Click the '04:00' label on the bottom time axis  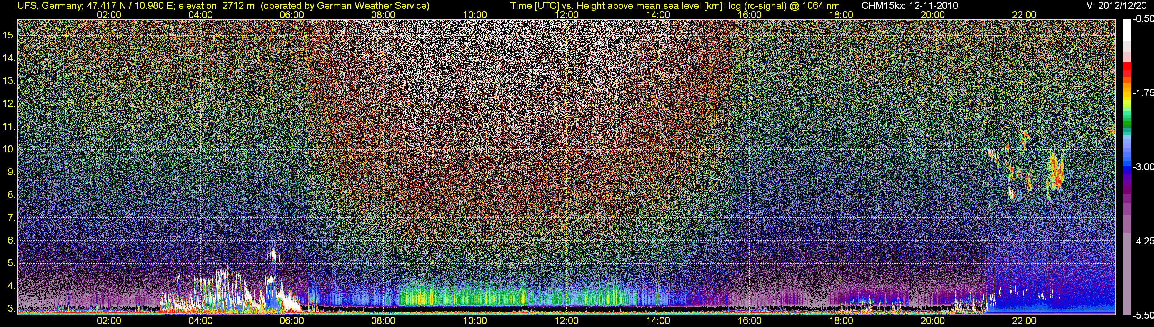tap(200, 321)
